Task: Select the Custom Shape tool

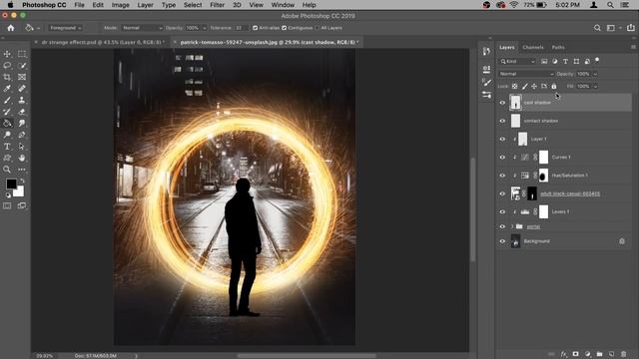Action: [7, 158]
